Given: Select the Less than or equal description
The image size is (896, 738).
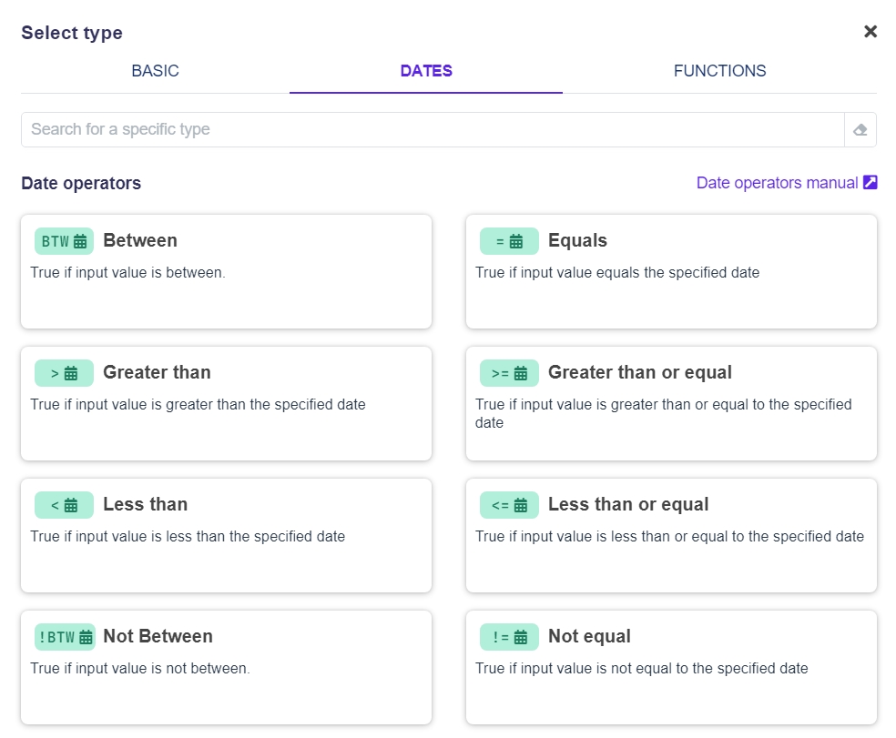Looking at the screenshot, I should [x=669, y=536].
